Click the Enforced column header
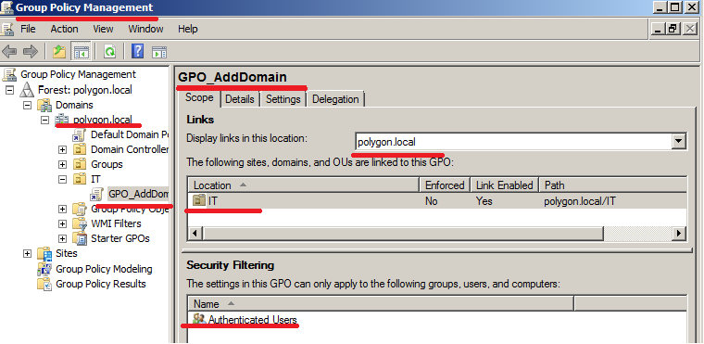Image resolution: width=704 pixels, height=344 pixels. 445,185
